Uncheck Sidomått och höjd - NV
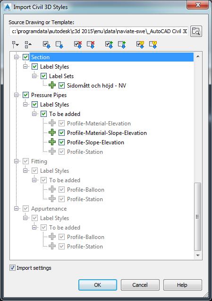Viewport: 212px width, 301px height. 61,85
